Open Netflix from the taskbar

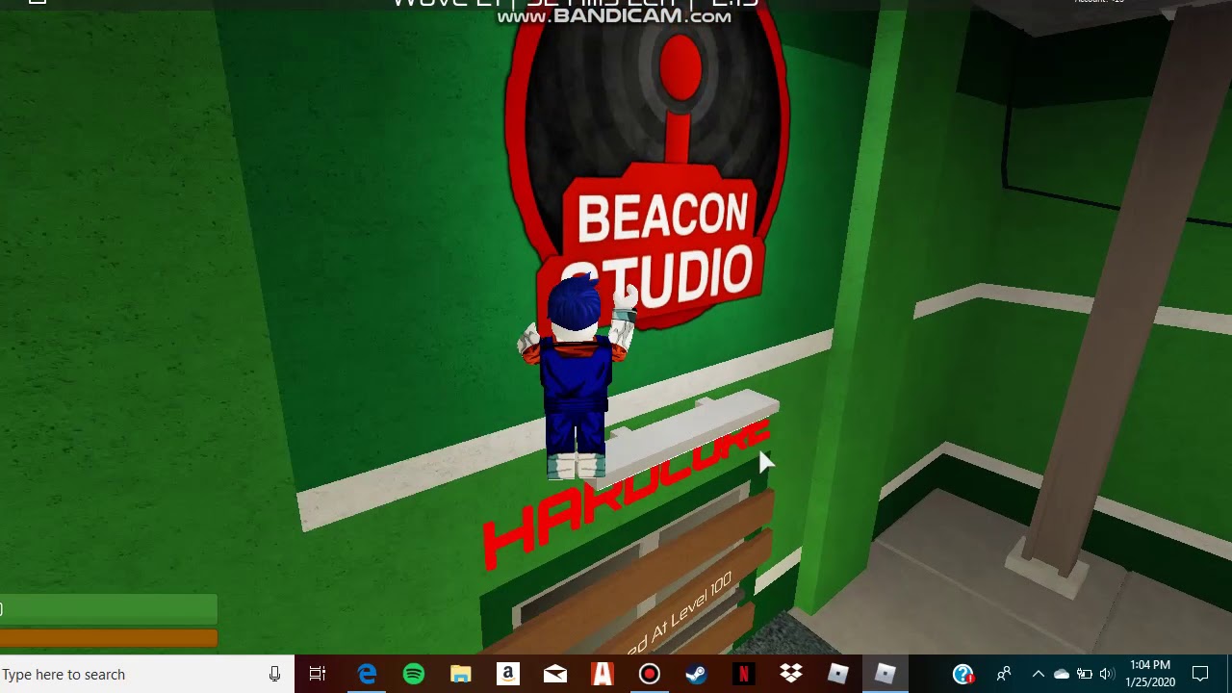[744, 674]
